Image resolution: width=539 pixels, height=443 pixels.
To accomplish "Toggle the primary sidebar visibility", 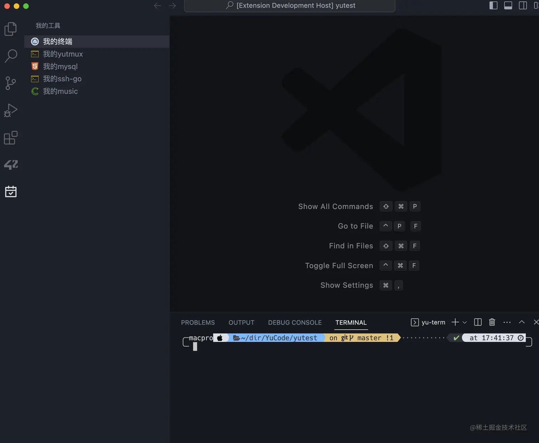I will pos(493,5).
